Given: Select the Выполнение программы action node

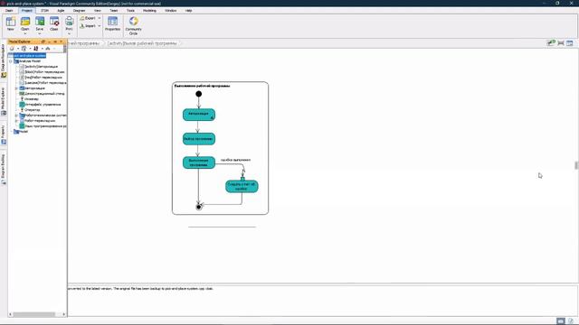Looking at the screenshot, I should pos(199,162).
